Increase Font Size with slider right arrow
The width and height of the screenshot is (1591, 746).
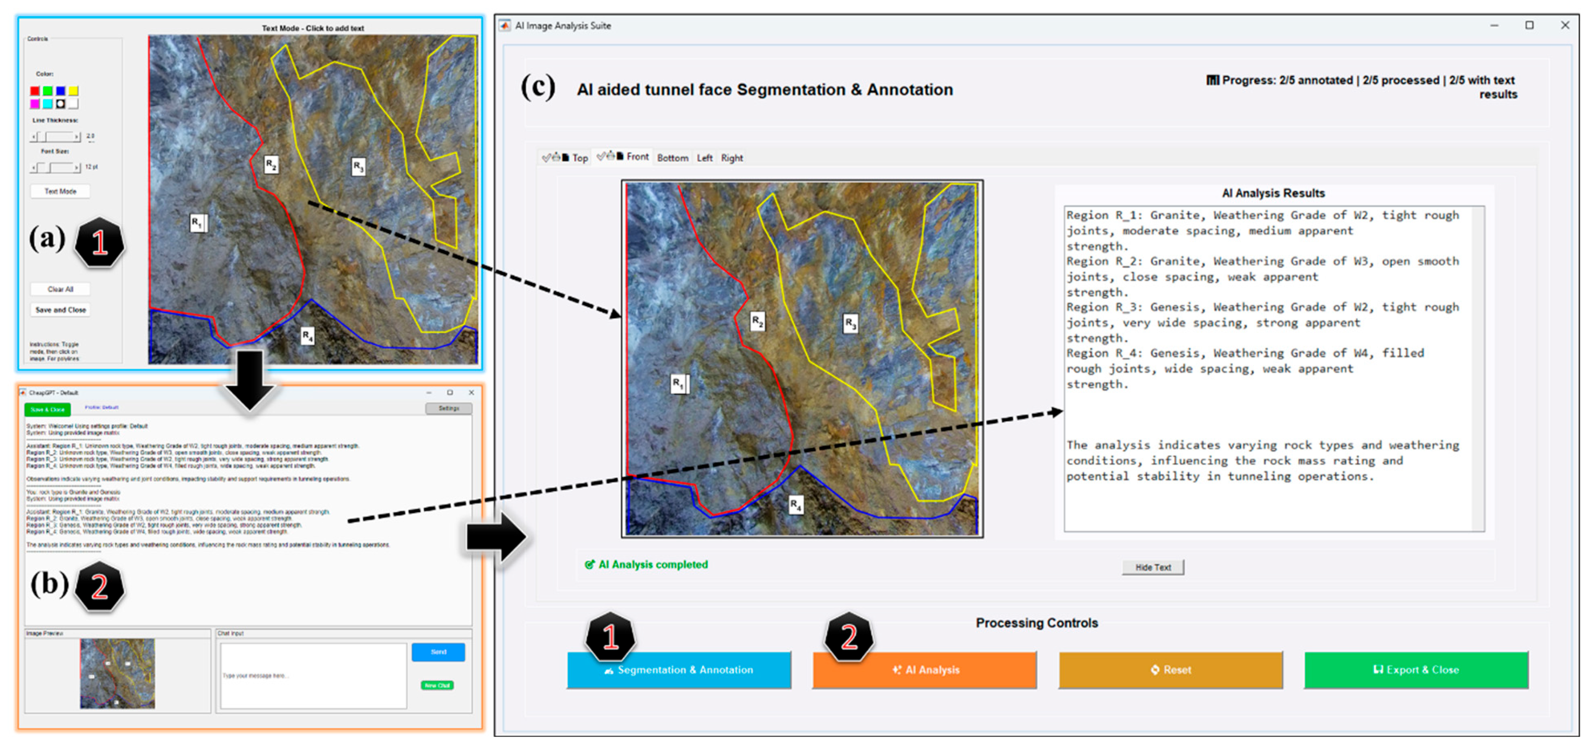pyautogui.click(x=77, y=167)
